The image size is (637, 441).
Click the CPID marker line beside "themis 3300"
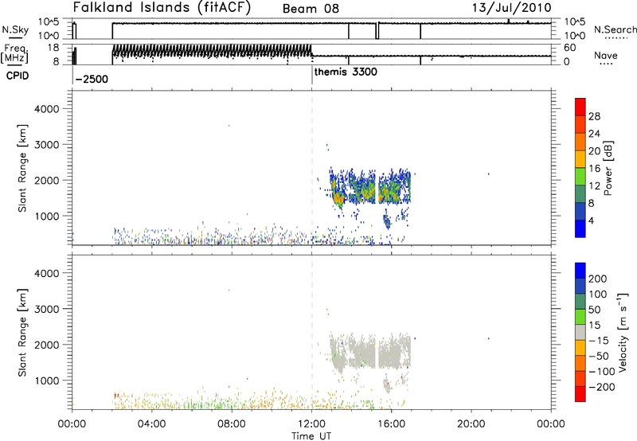312,74
